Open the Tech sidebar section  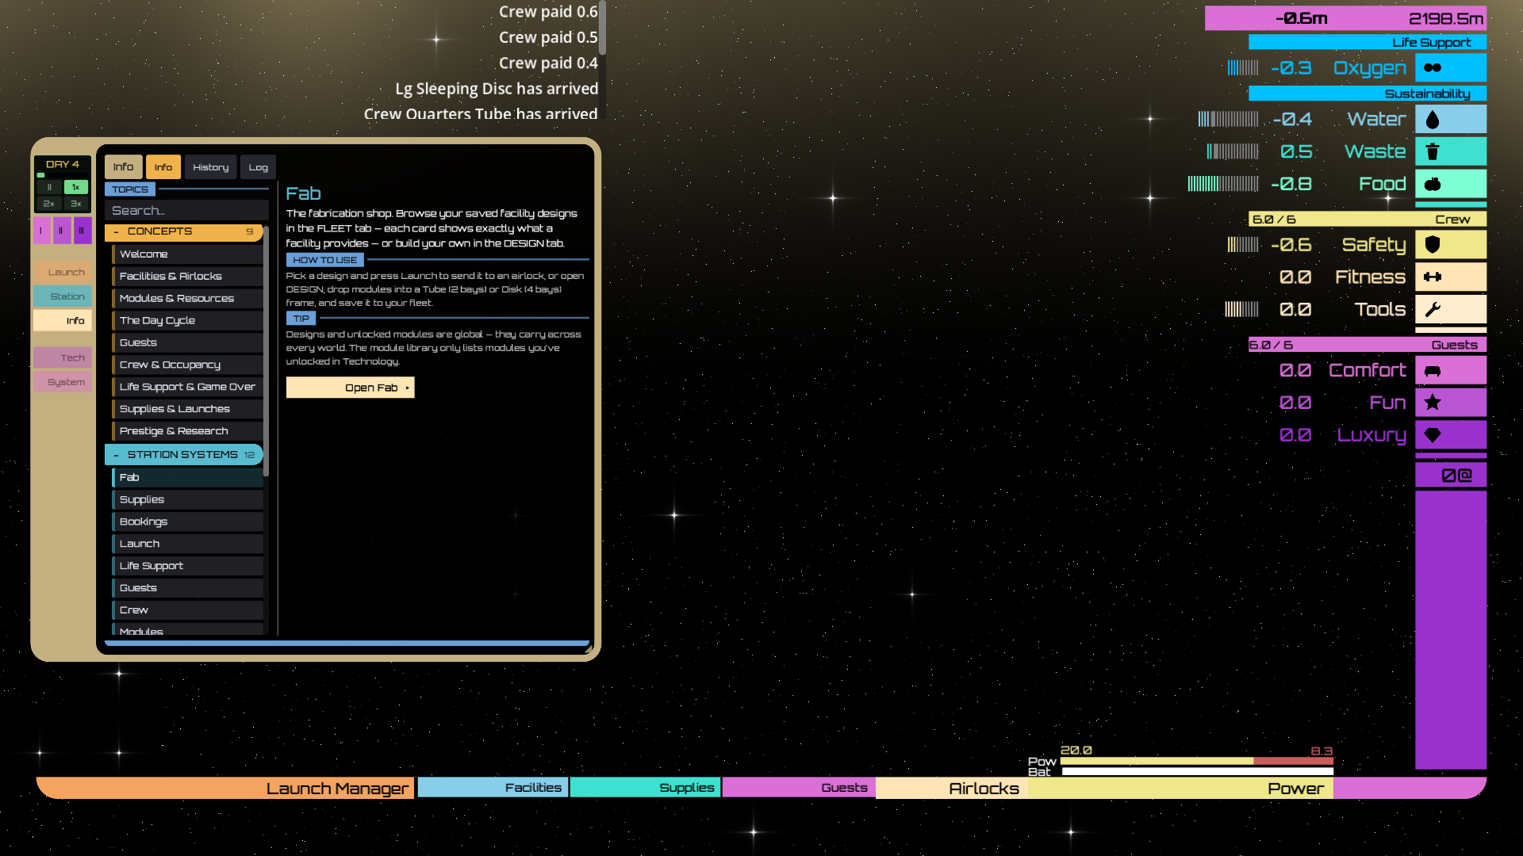tap(63, 357)
